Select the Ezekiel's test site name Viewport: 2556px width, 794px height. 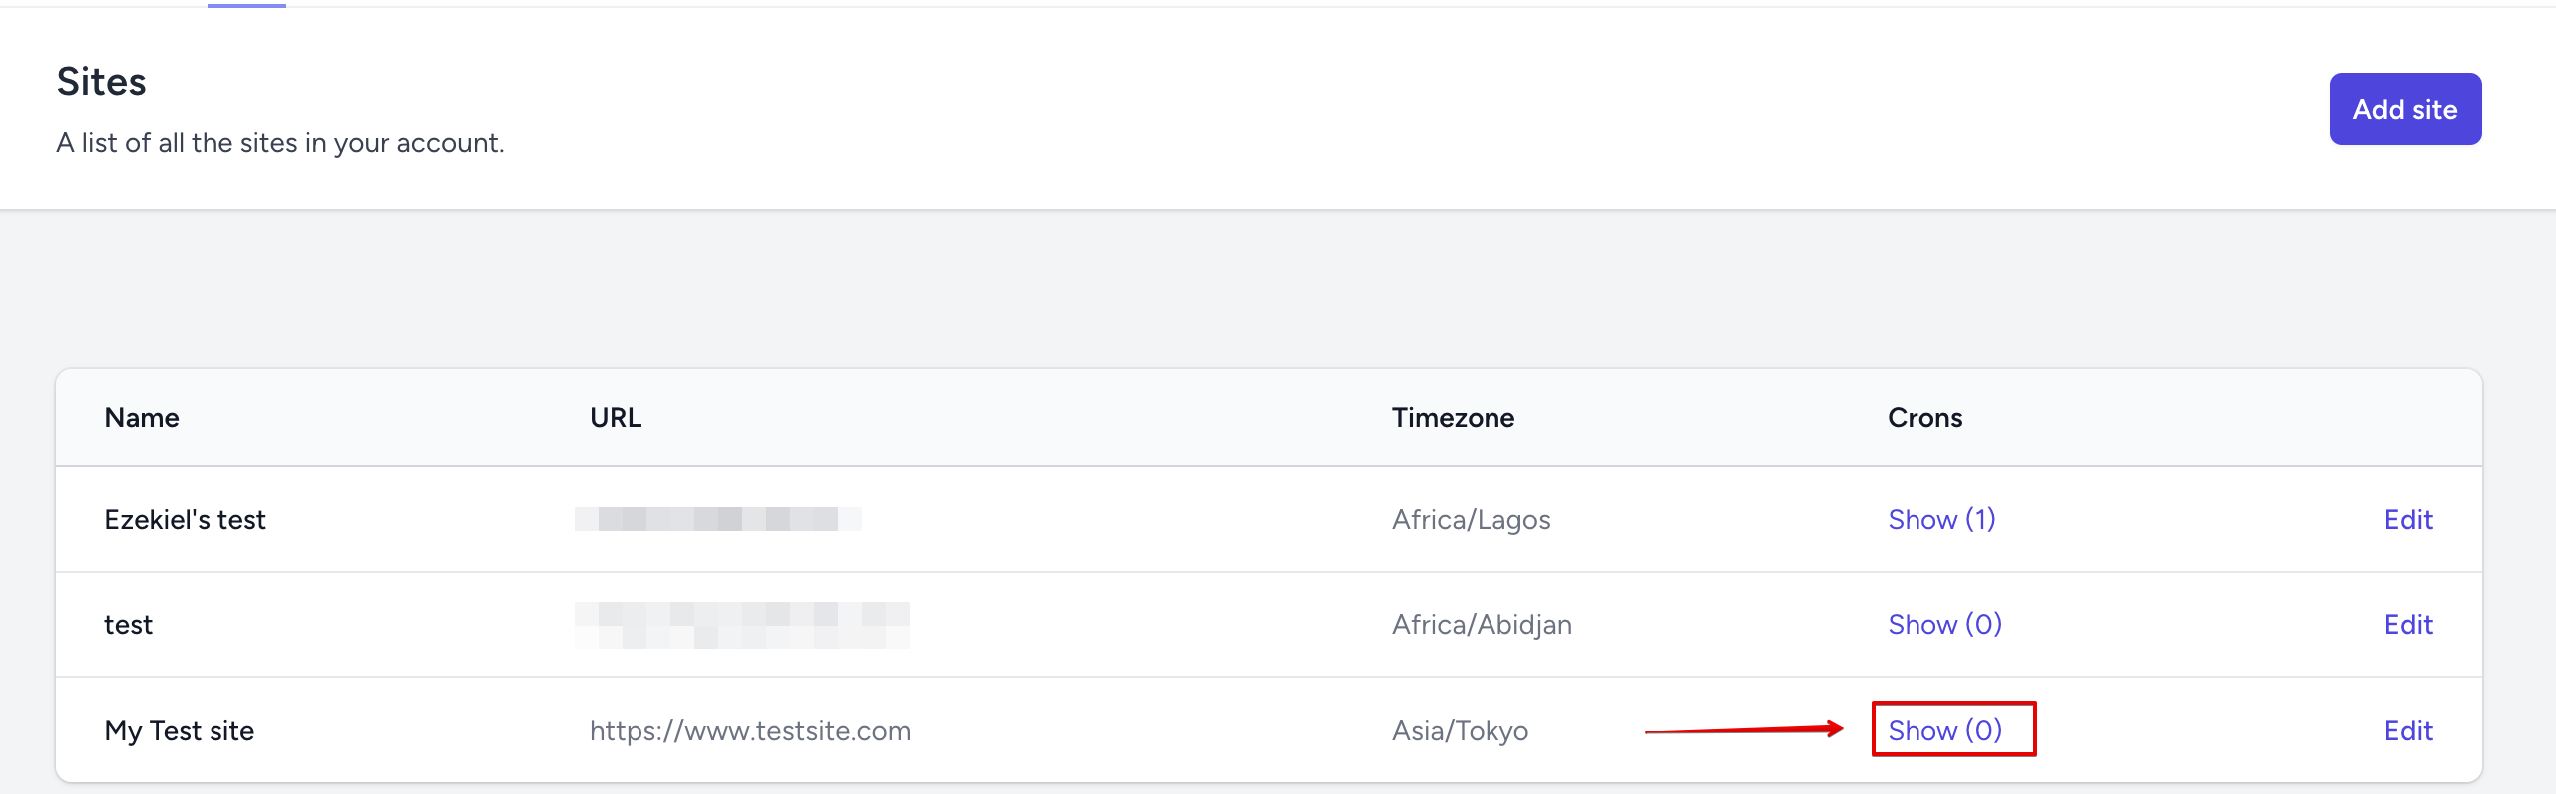pos(185,519)
